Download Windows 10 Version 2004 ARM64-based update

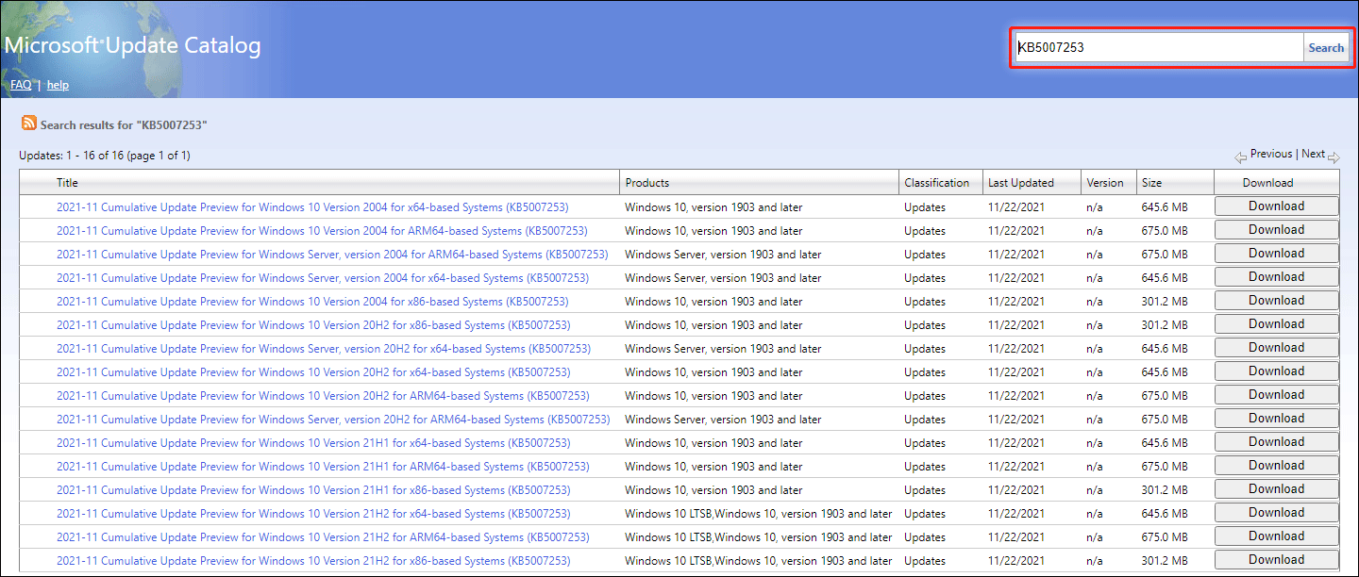1276,230
